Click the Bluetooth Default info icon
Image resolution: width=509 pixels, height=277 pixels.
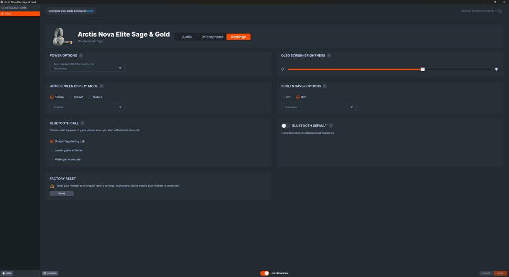[331, 126]
